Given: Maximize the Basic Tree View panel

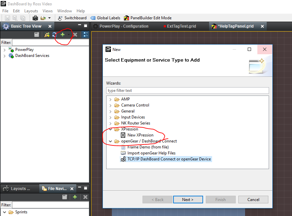Looking at the screenshot, I should pos(86,26).
